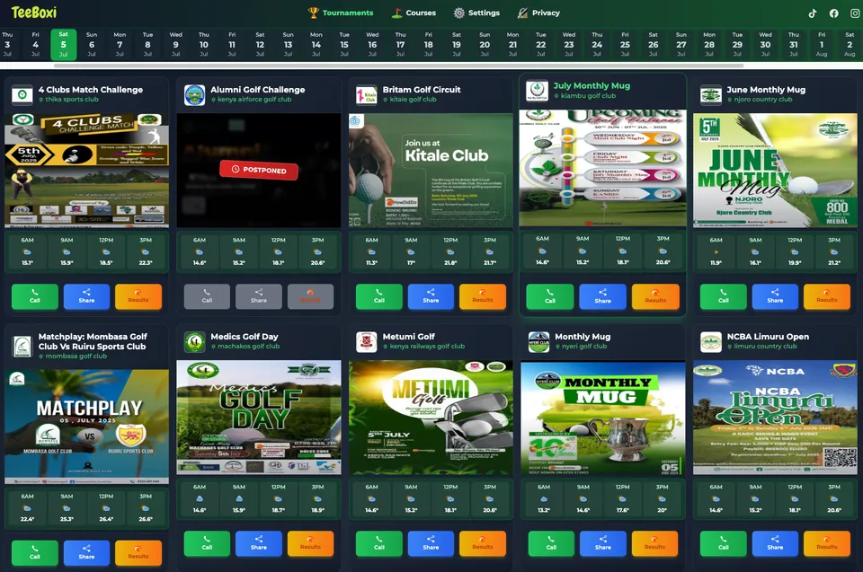This screenshot has width=863, height=572.
Task: Open the Facebook social icon
Action: tap(834, 13)
